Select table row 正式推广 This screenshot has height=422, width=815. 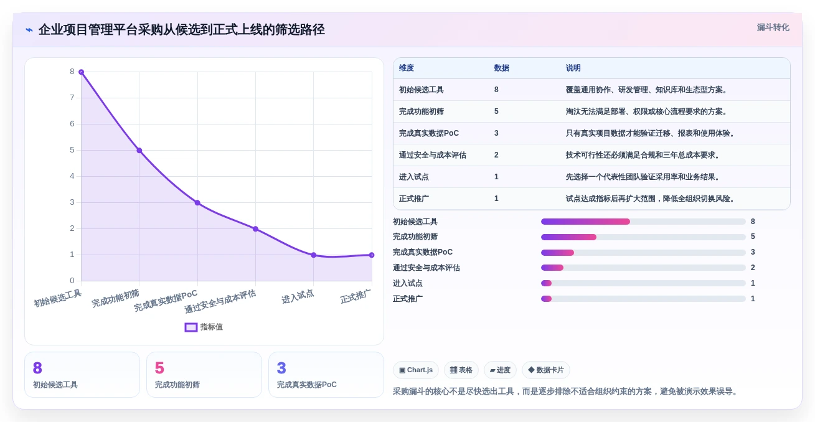click(x=591, y=199)
